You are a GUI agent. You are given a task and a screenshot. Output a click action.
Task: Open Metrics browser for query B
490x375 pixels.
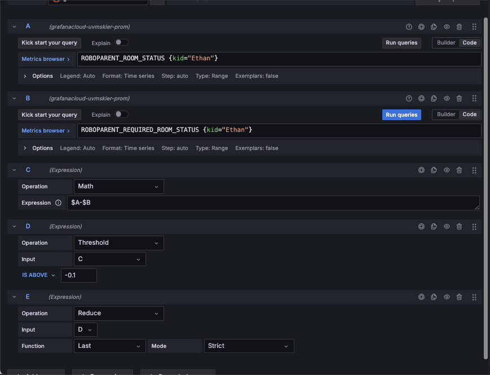(x=46, y=131)
